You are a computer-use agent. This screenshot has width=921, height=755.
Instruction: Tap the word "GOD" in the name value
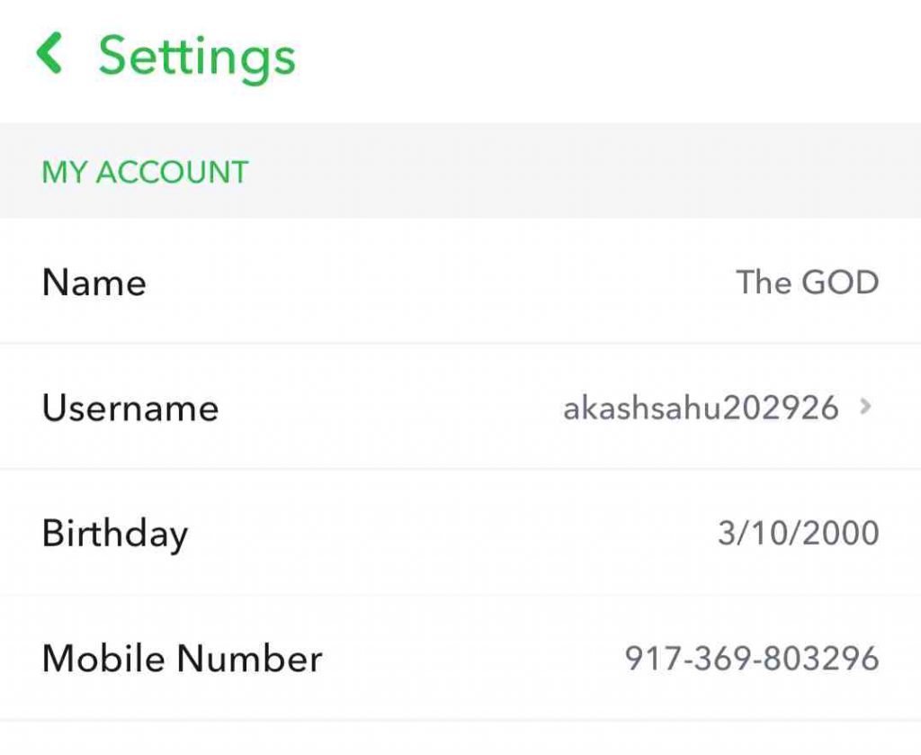[840, 283]
